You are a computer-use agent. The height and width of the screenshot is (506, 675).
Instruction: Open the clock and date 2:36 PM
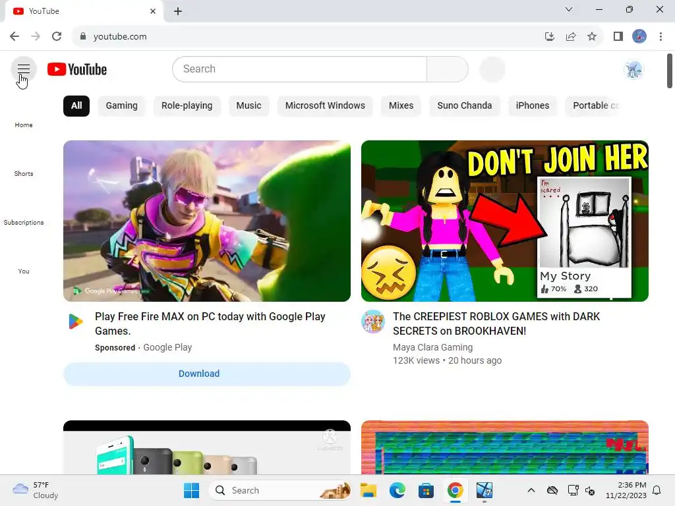point(626,490)
